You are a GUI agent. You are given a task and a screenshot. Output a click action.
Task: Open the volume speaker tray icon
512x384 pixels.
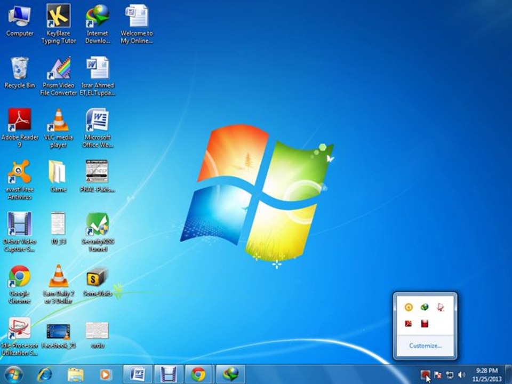coord(462,375)
